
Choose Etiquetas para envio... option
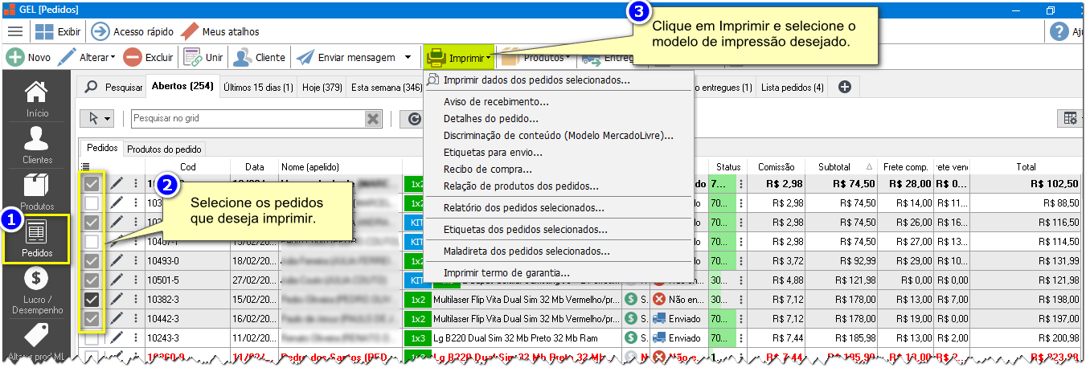tap(493, 152)
